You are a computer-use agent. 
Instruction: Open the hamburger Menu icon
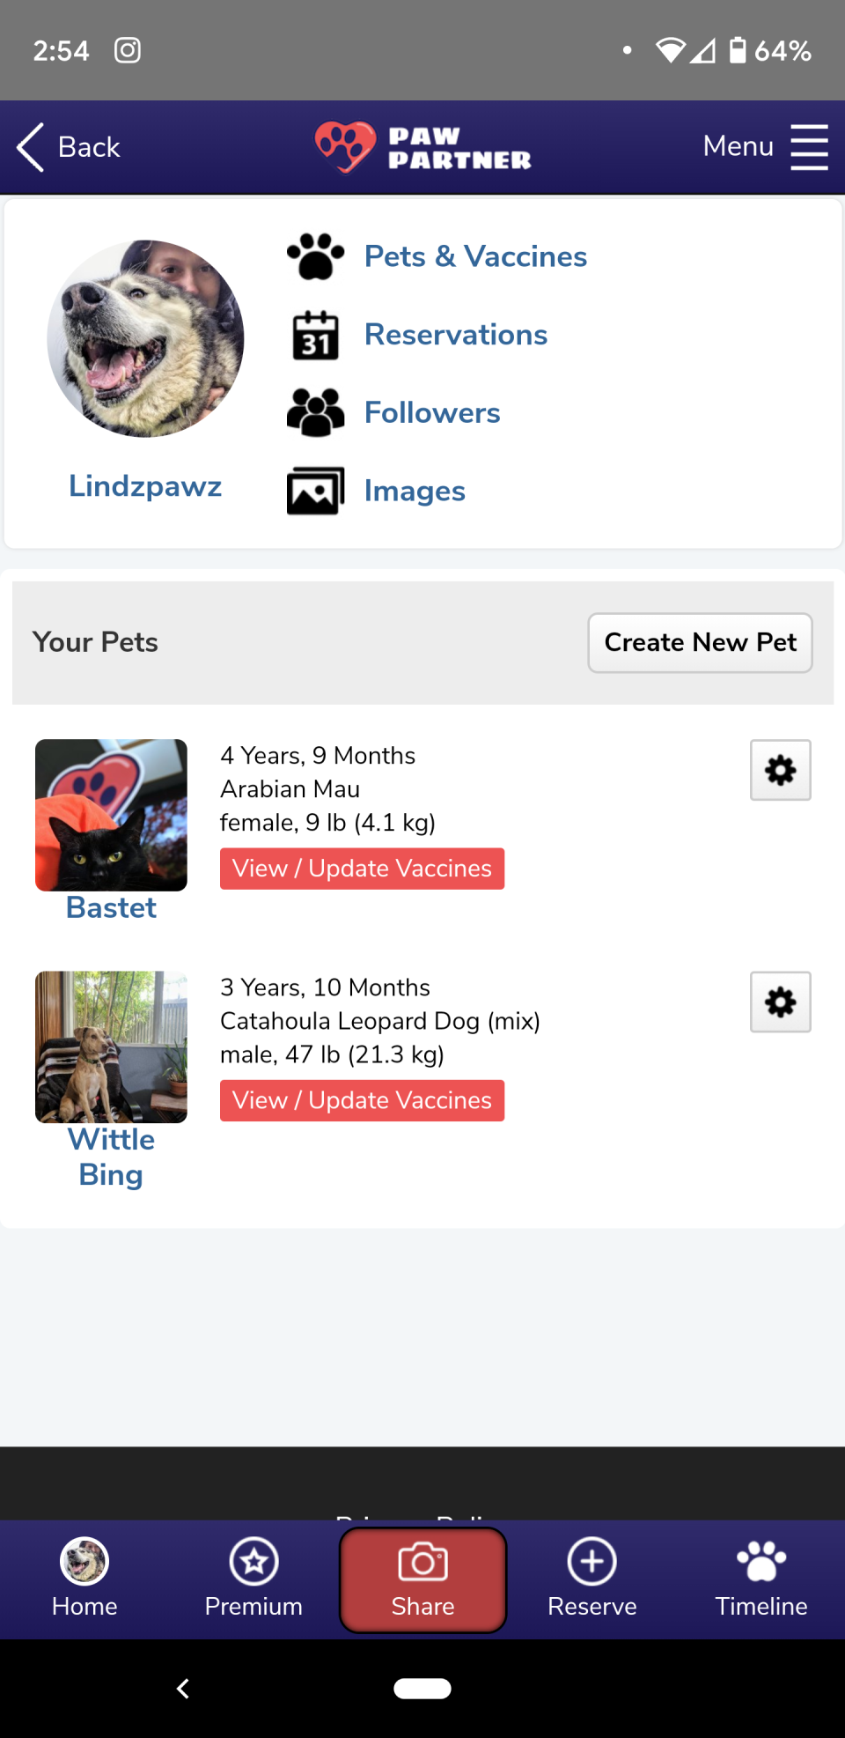coord(808,146)
